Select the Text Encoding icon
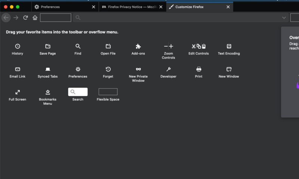The height and width of the screenshot is (179, 299). 229,46
